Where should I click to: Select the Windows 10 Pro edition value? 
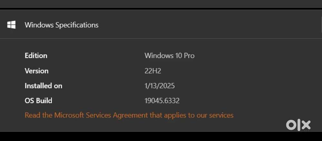[x=169, y=55]
